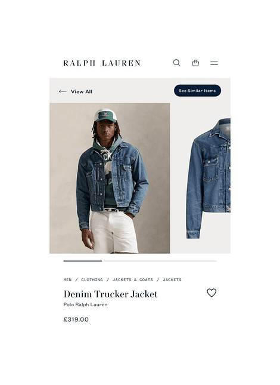
Task: Click the Denim Trucker Jacket title
Action: coord(110,294)
